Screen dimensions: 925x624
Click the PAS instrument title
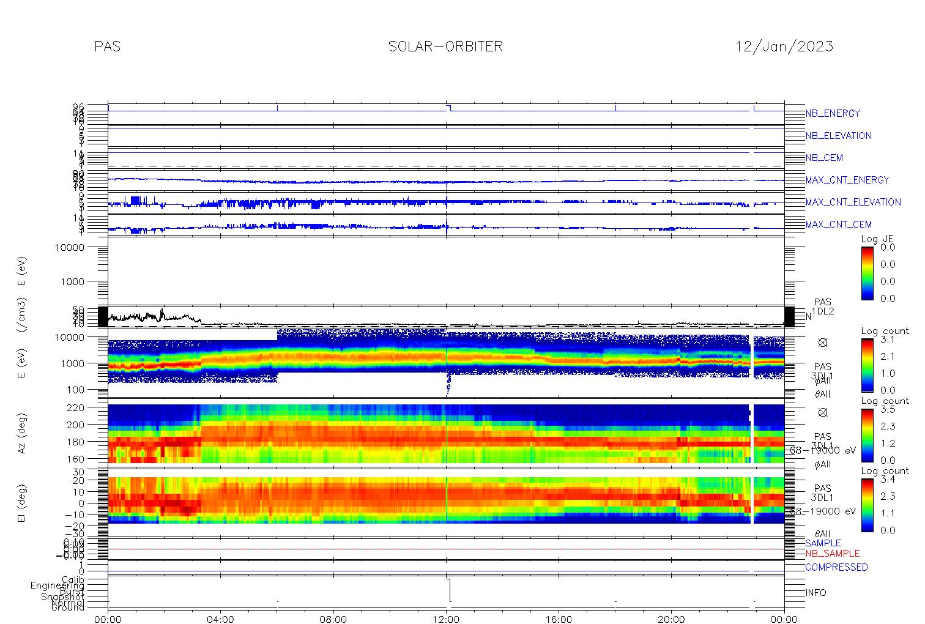point(108,46)
